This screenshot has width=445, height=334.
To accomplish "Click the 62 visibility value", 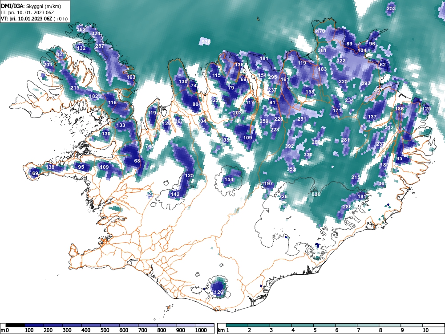I will (x=383, y=65).
